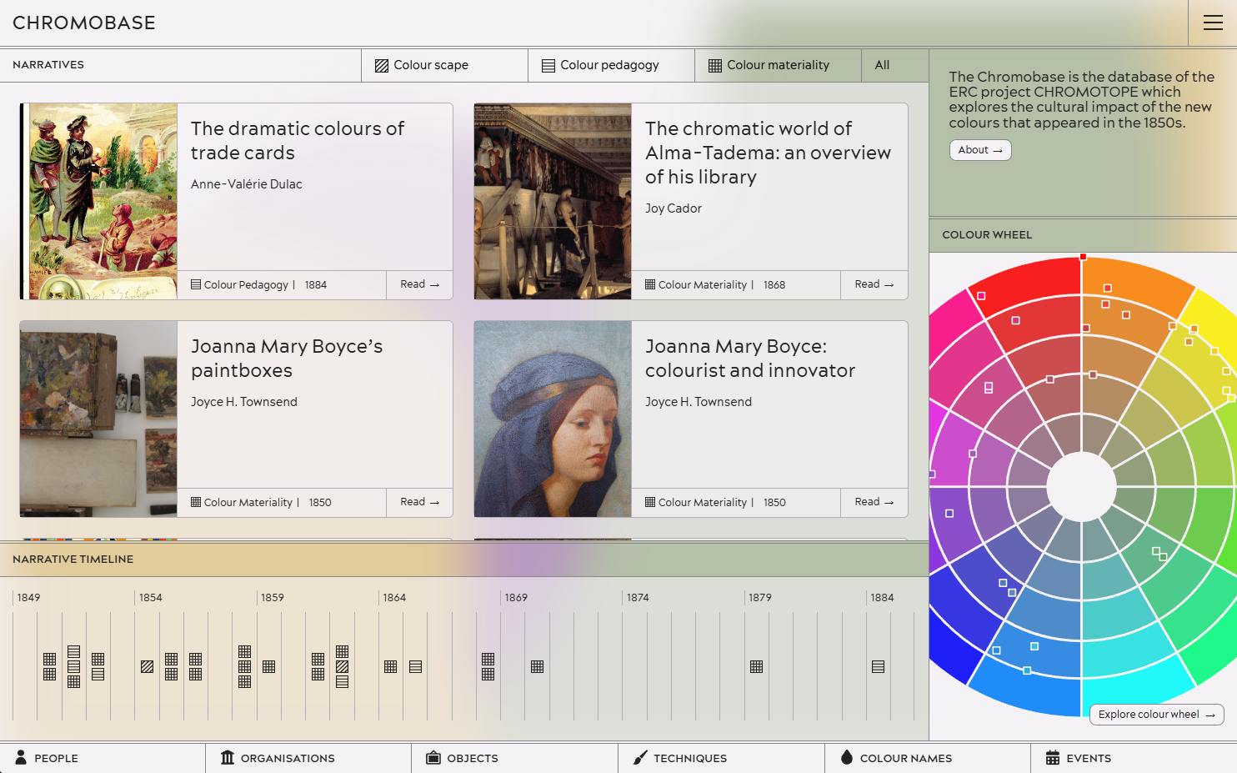The image size is (1237, 773).
Task: Click the 1874 timeline year label
Action: point(638,598)
